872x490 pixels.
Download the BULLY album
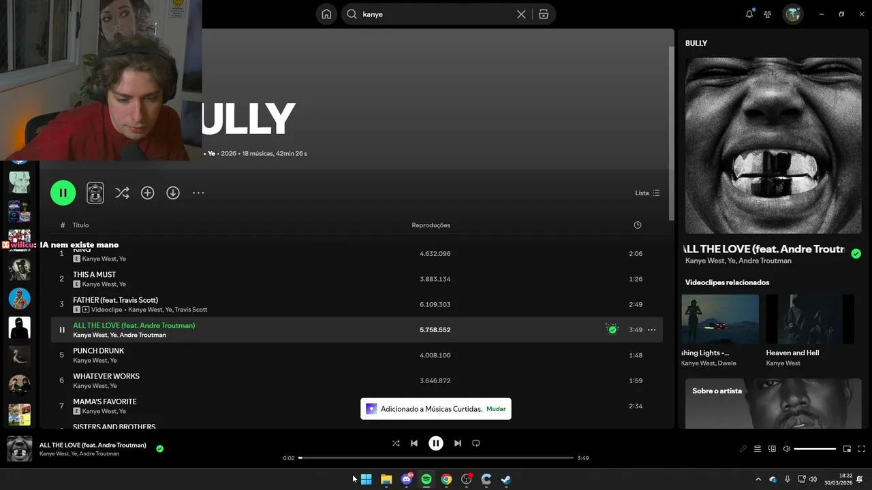coord(173,193)
